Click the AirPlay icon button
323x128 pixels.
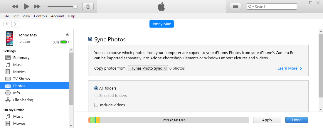88,6
